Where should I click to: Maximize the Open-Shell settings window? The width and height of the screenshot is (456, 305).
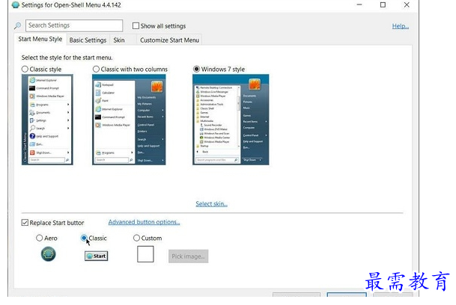pyautogui.click(x=383, y=5)
